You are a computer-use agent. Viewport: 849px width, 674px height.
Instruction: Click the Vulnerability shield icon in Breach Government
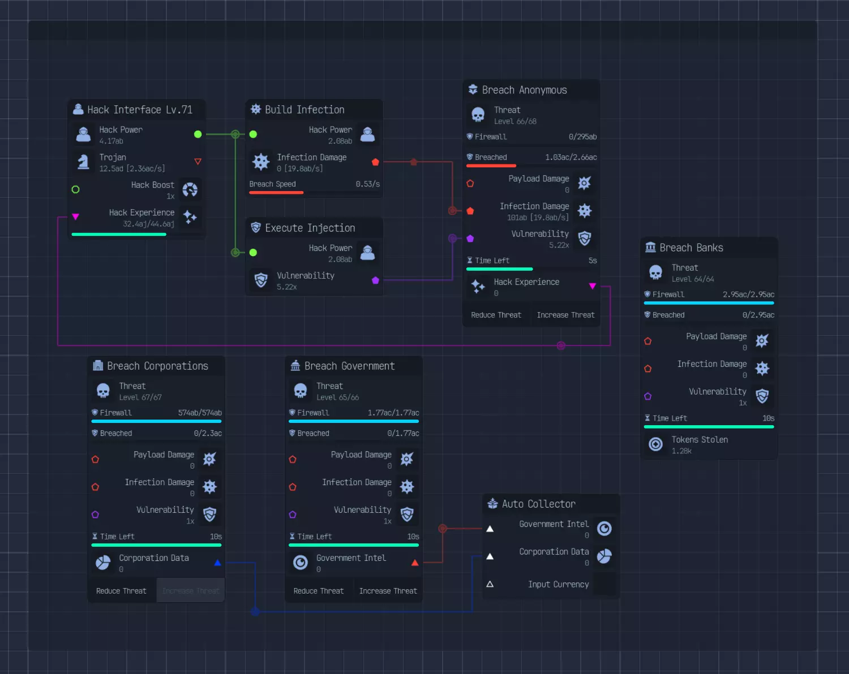tap(407, 515)
